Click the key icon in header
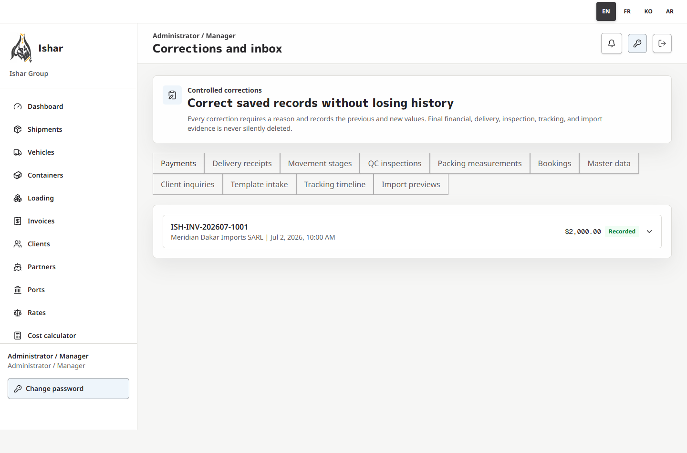The image size is (687, 453). tap(637, 43)
